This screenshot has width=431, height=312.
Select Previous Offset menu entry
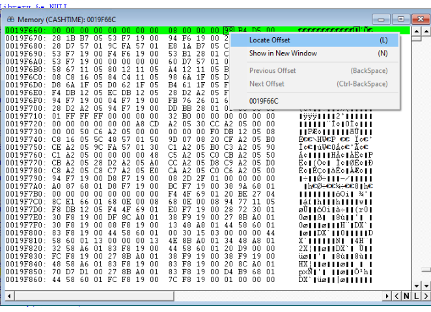click(x=271, y=70)
